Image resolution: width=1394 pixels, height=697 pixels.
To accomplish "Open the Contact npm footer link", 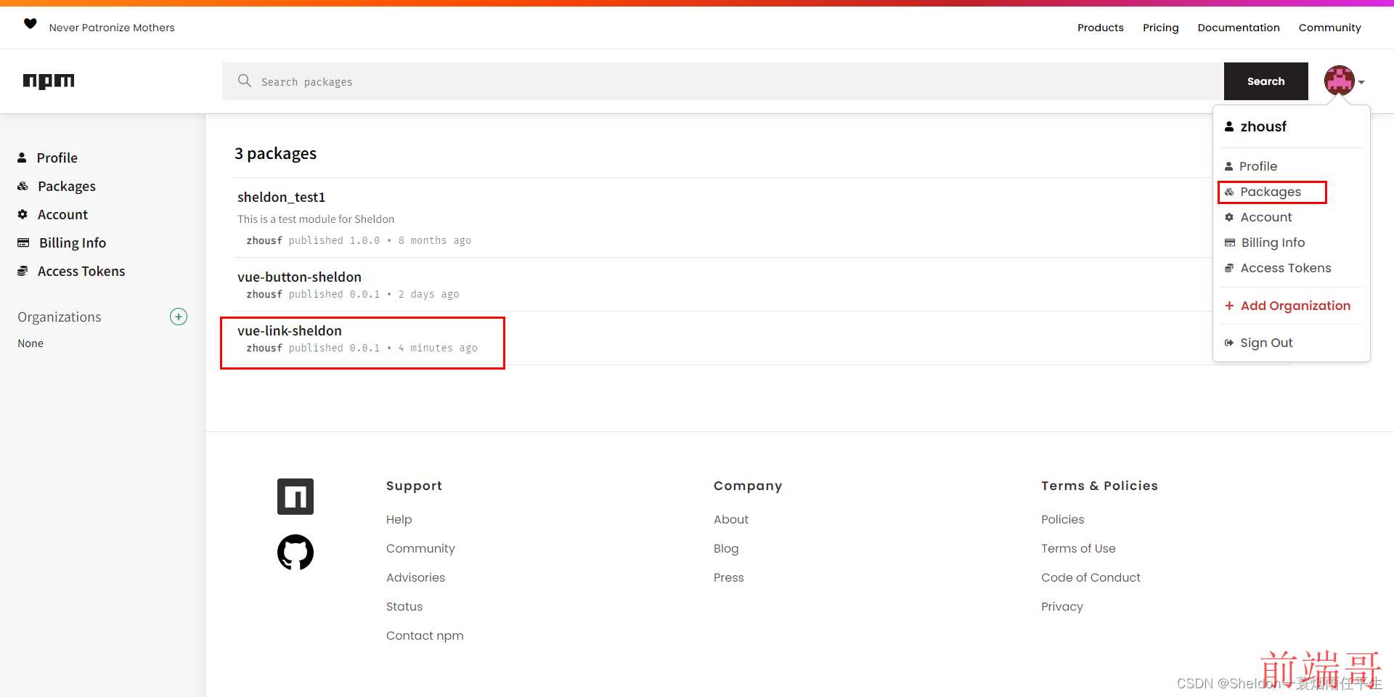I will 425,635.
